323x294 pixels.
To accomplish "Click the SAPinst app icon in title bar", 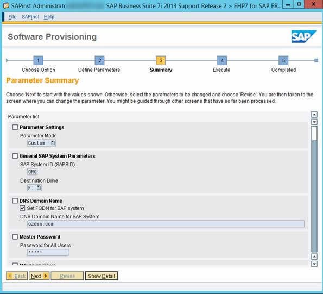I will coord(6,5).
